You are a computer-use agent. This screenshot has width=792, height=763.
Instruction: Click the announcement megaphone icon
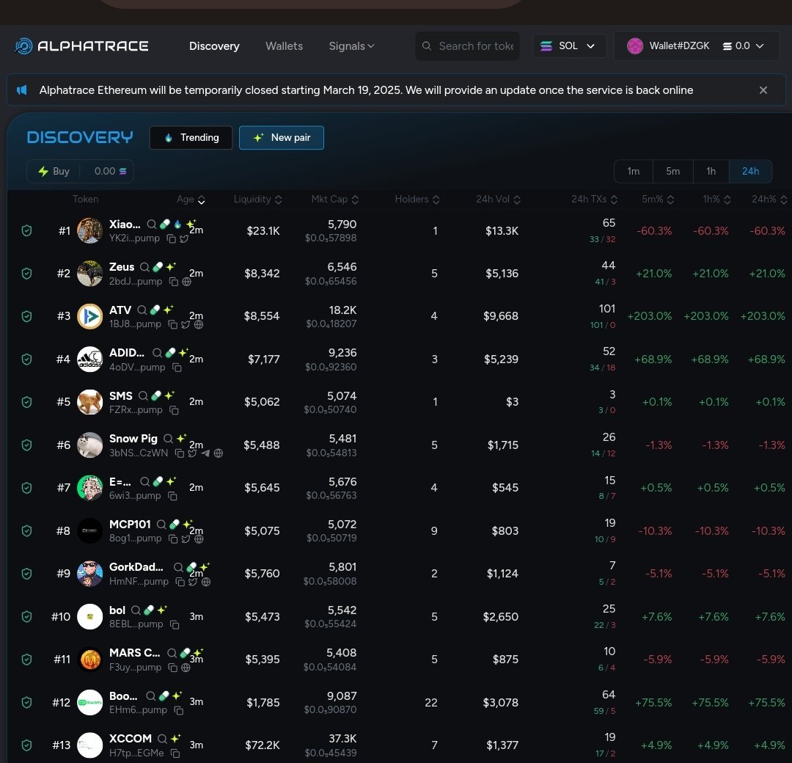click(x=22, y=90)
